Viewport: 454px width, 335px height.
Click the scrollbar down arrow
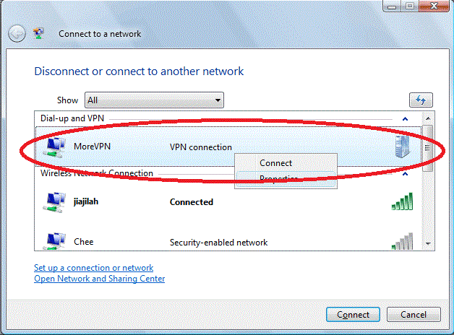click(x=428, y=243)
